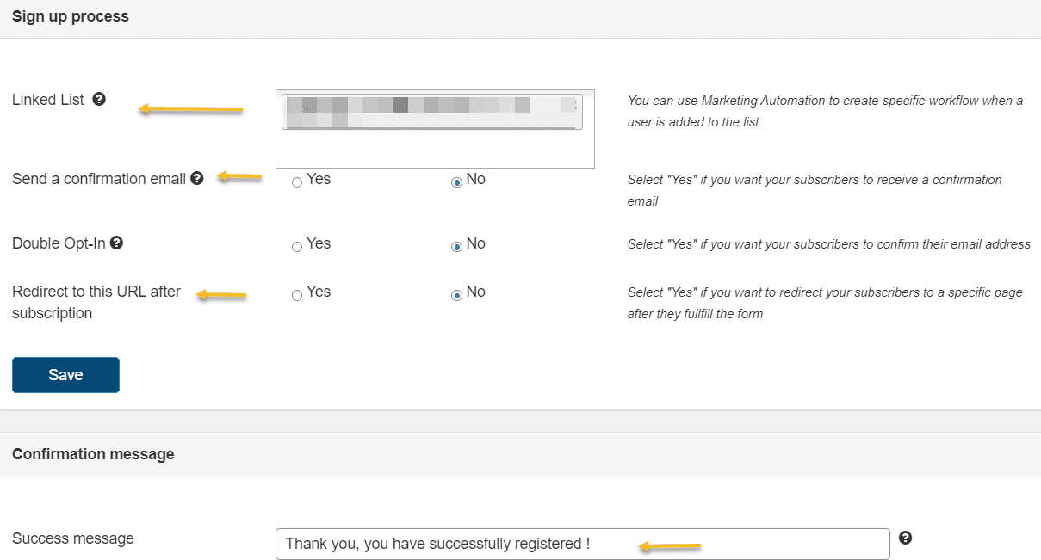This screenshot has width=1041, height=560.
Task: Click the help icon next to the Success message field
Action: [x=905, y=537]
